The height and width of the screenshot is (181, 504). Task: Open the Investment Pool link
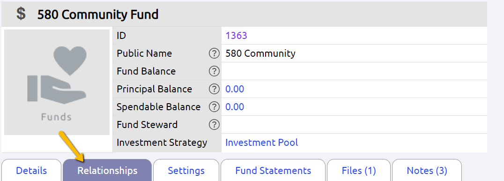click(262, 143)
